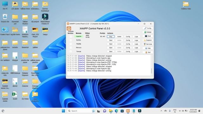Stop the Apache module

coord(111,37)
